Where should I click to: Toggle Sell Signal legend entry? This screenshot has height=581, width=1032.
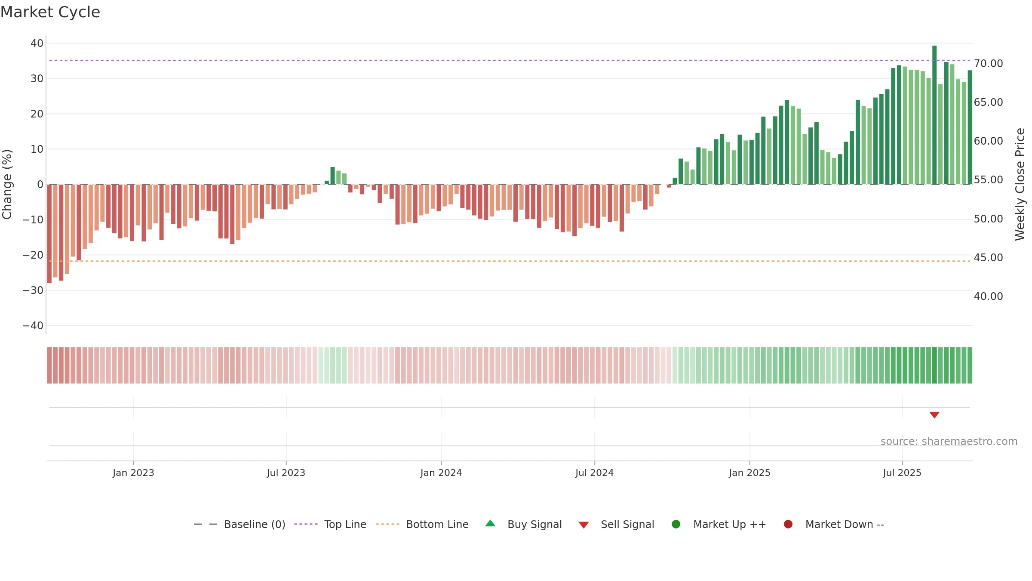(617, 524)
